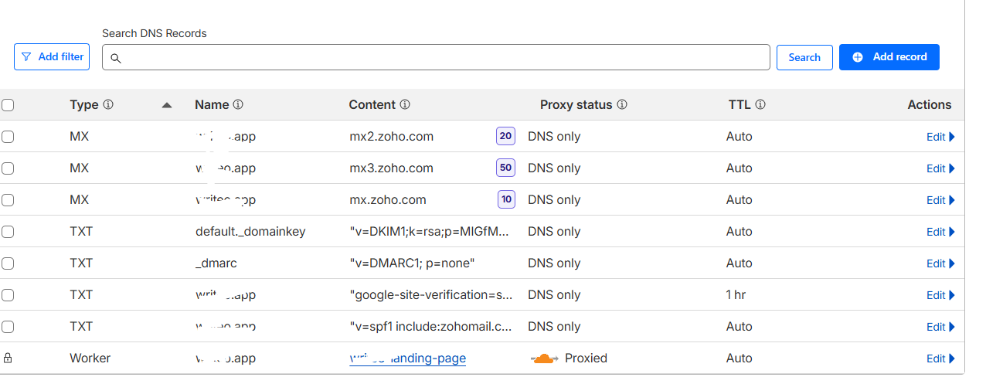This screenshot has height=384, width=986.
Task: Expand Edit on the Worker row
Action: pos(940,359)
